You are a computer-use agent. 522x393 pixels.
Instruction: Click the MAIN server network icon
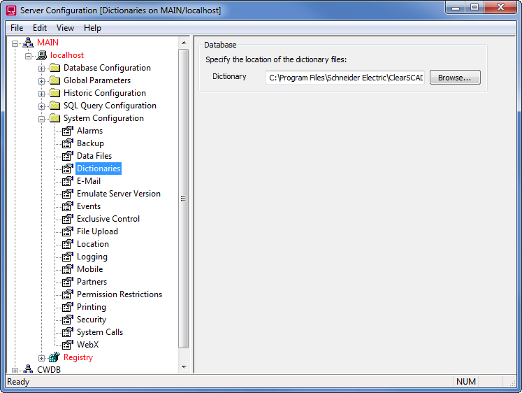click(x=28, y=43)
